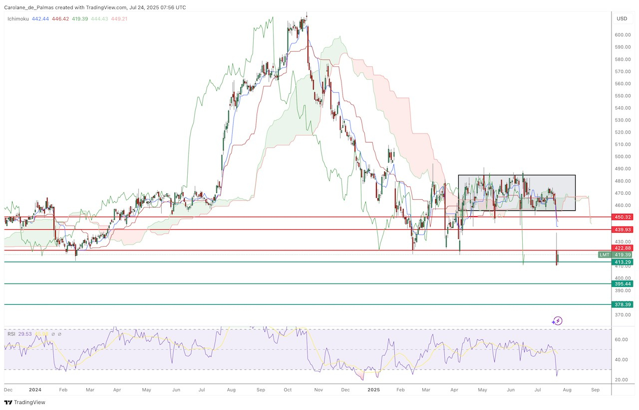Click the red 450.32 price level label
This screenshot has height=410, width=639.
[x=624, y=217]
